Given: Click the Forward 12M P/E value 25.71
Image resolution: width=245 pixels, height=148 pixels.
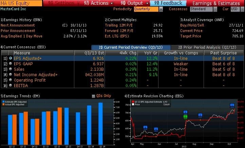Looking at the screenshot, I should coord(158,31).
